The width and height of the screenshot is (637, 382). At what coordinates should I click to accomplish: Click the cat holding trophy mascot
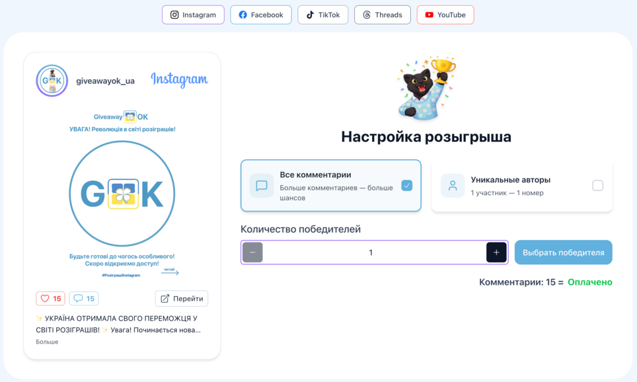[x=426, y=88]
